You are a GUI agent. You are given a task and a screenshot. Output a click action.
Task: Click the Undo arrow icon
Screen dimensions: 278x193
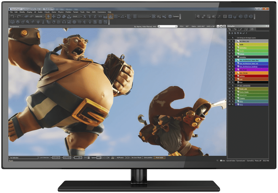click(x=12, y=16)
